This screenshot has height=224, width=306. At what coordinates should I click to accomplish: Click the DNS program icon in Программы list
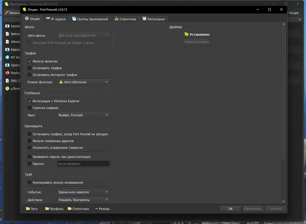pyautogui.click(x=7, y=80)
